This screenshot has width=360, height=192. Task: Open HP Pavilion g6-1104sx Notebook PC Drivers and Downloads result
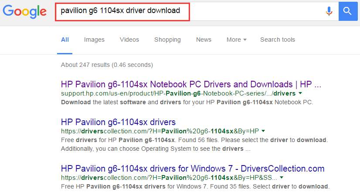pos(191,84)
